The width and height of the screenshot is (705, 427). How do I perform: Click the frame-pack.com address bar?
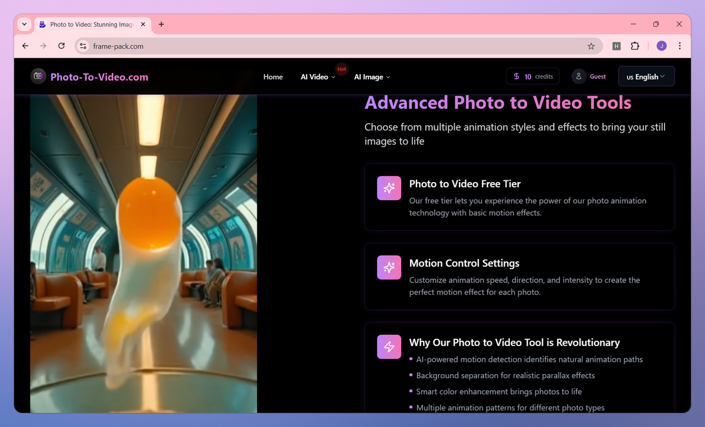[x=338, y=46]
